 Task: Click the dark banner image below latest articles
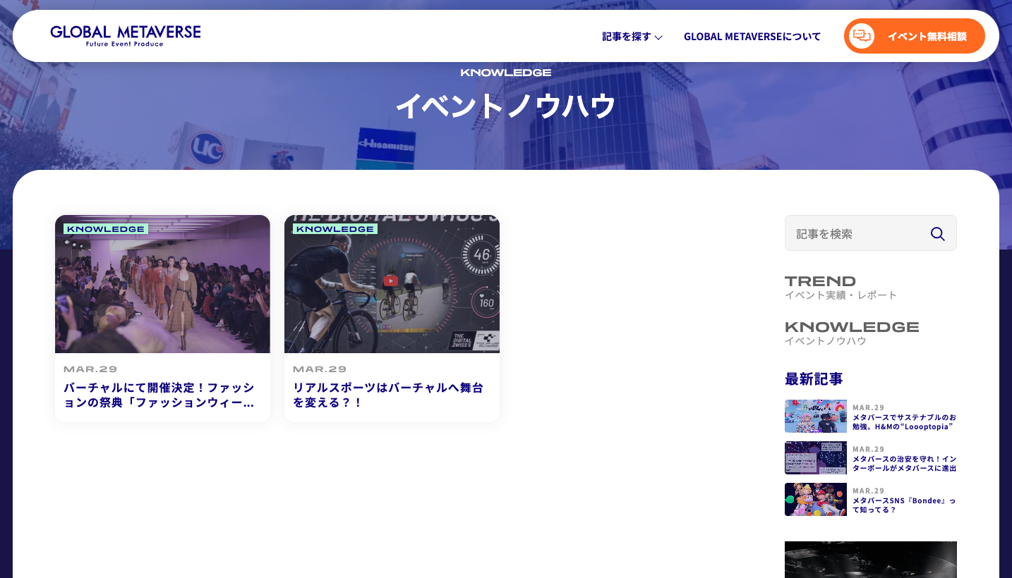point(870,560)
